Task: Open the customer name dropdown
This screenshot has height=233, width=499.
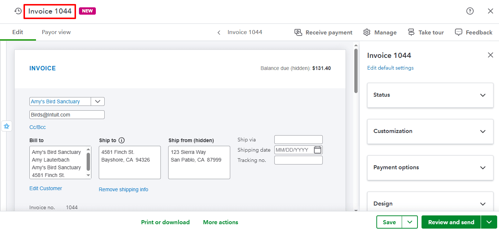Action: click(98, 101)
